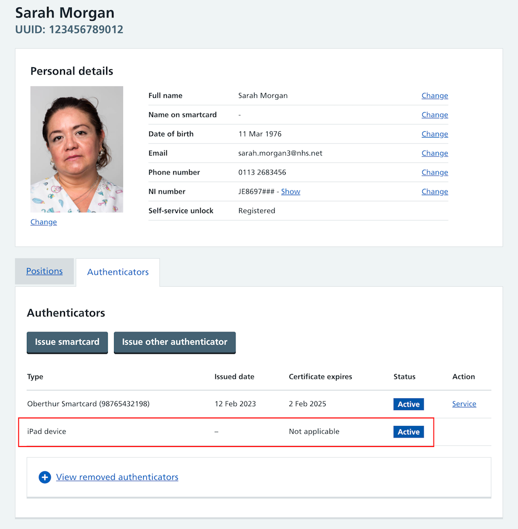Click the Issue smartcard button
Image resolution: width=518 pixels, height=529 pixels.
(x=68, y=342)
